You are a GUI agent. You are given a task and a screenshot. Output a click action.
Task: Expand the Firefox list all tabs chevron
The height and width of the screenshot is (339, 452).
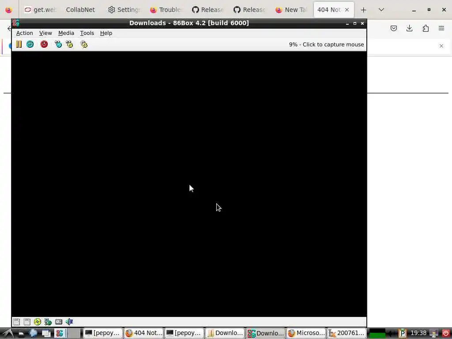(381, 10)
